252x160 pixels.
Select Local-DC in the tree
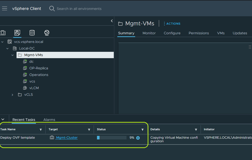[27, 49]
